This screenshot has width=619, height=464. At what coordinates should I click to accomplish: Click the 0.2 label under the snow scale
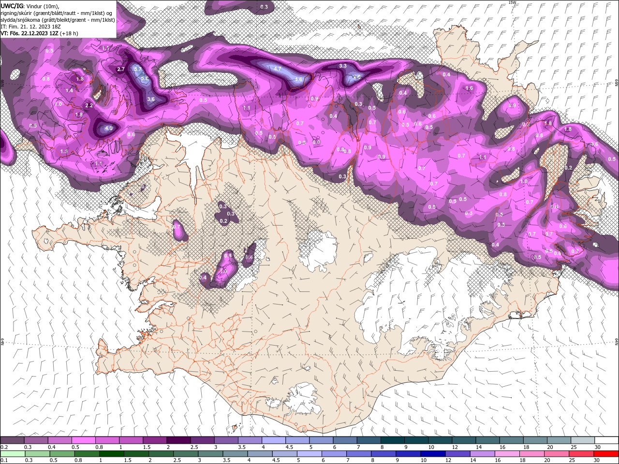pos(4,447)
